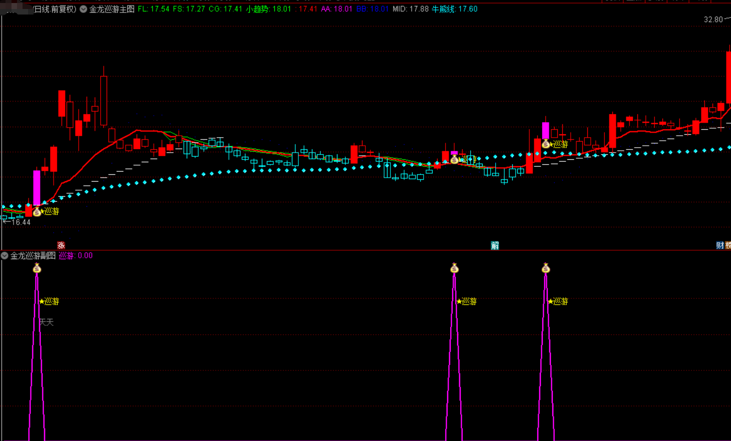731x441 pixels.
Task: Click the middle money bag signal in main chart
Action: click(454, 159)
